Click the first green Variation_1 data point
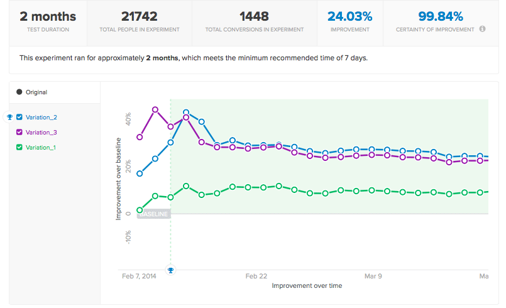Image resolution: width=506 pixels, height=308 pixels. (x=140, y=210)
